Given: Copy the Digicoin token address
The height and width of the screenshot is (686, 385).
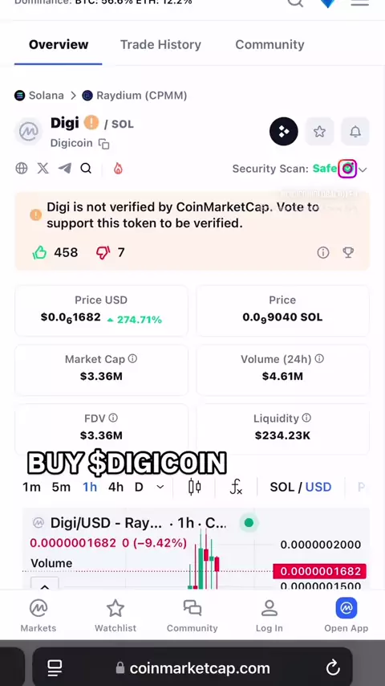Looking at the screenshot, I should 104,144.
